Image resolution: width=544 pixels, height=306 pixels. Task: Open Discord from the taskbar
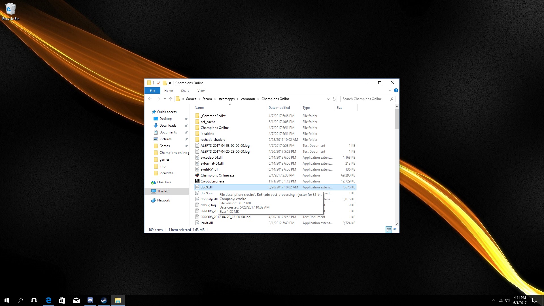(x=90, y=300)
